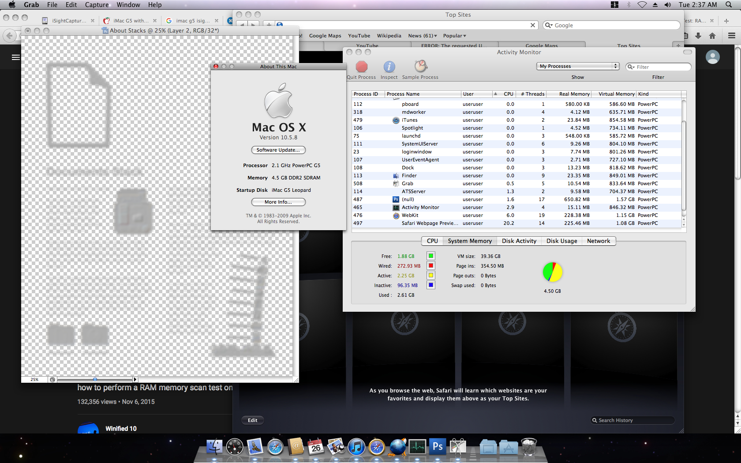Click the yellow Active memory color swatch
Image resolution: width=741 pixels, height=463 pixels.
point(431,275)
